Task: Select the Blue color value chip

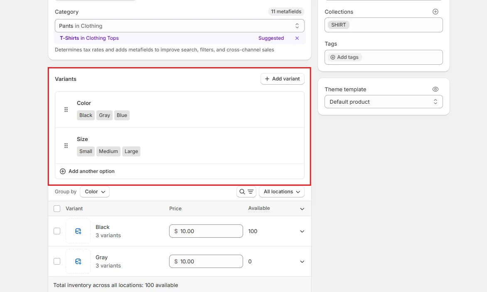Action: click(x=122, y=115)
